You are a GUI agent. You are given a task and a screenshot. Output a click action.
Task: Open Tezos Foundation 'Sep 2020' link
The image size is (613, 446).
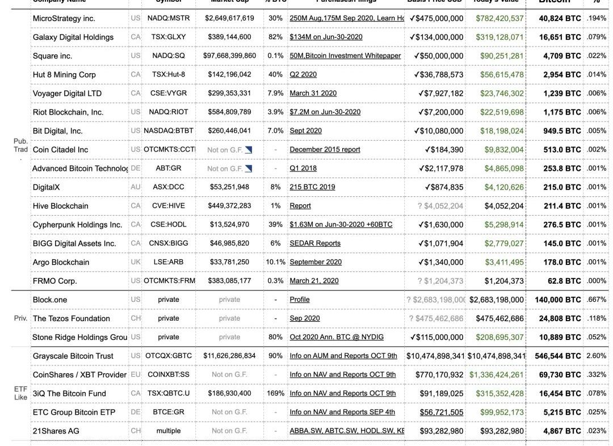coord(305,318)
